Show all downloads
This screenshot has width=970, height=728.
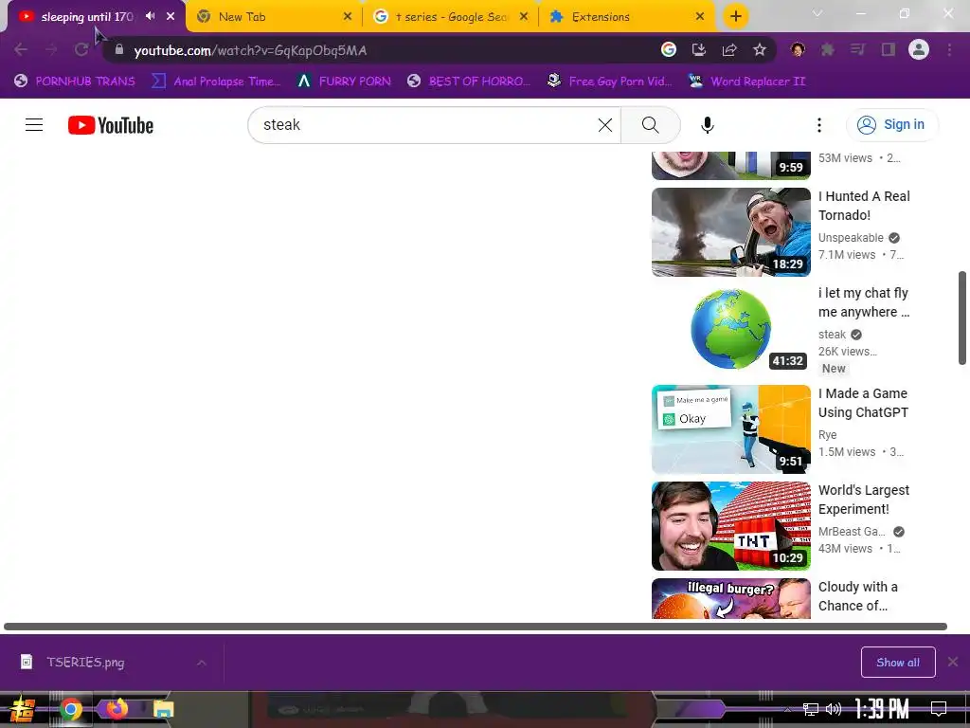(898, 663)
